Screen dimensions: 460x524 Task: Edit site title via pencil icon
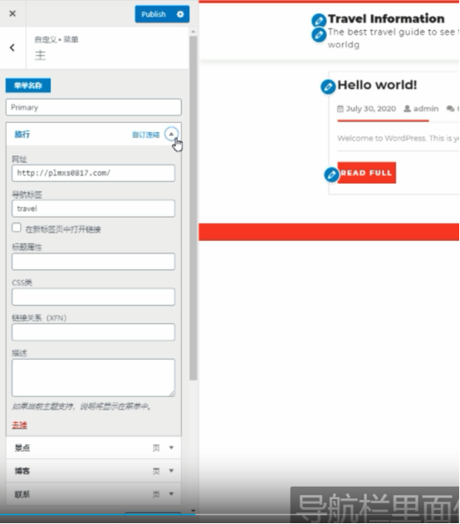(x=319, y=21)
